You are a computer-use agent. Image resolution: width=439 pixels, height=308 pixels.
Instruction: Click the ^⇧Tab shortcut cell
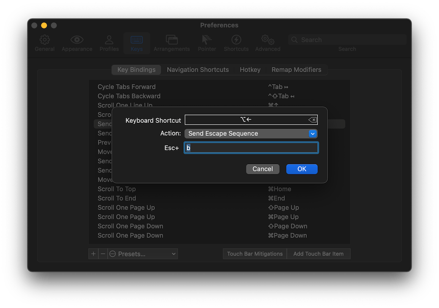pos(281,96)
